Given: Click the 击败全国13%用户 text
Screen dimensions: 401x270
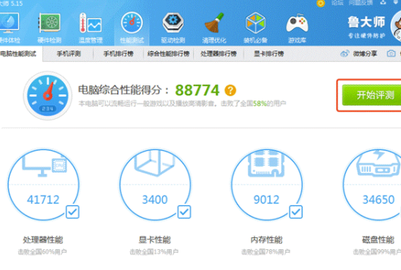Looking at the screenshot, I should tap(154, 252).
